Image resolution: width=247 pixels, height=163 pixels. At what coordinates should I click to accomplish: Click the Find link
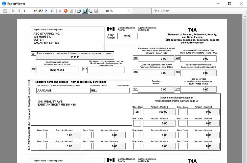point(156,11)
